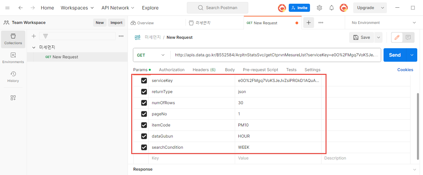The image size is (423, 175).
Task: Click the team avatar beside Invite
Action: 282,8
